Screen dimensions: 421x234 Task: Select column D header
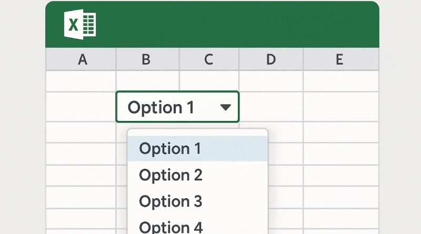(x=271, y=59)
